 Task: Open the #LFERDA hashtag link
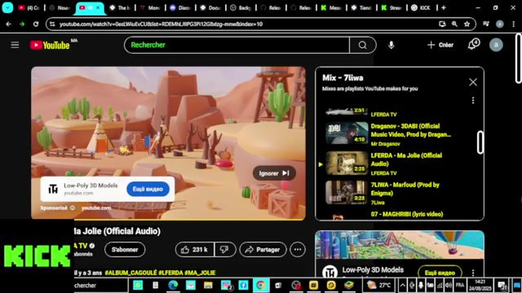[170, 272]
